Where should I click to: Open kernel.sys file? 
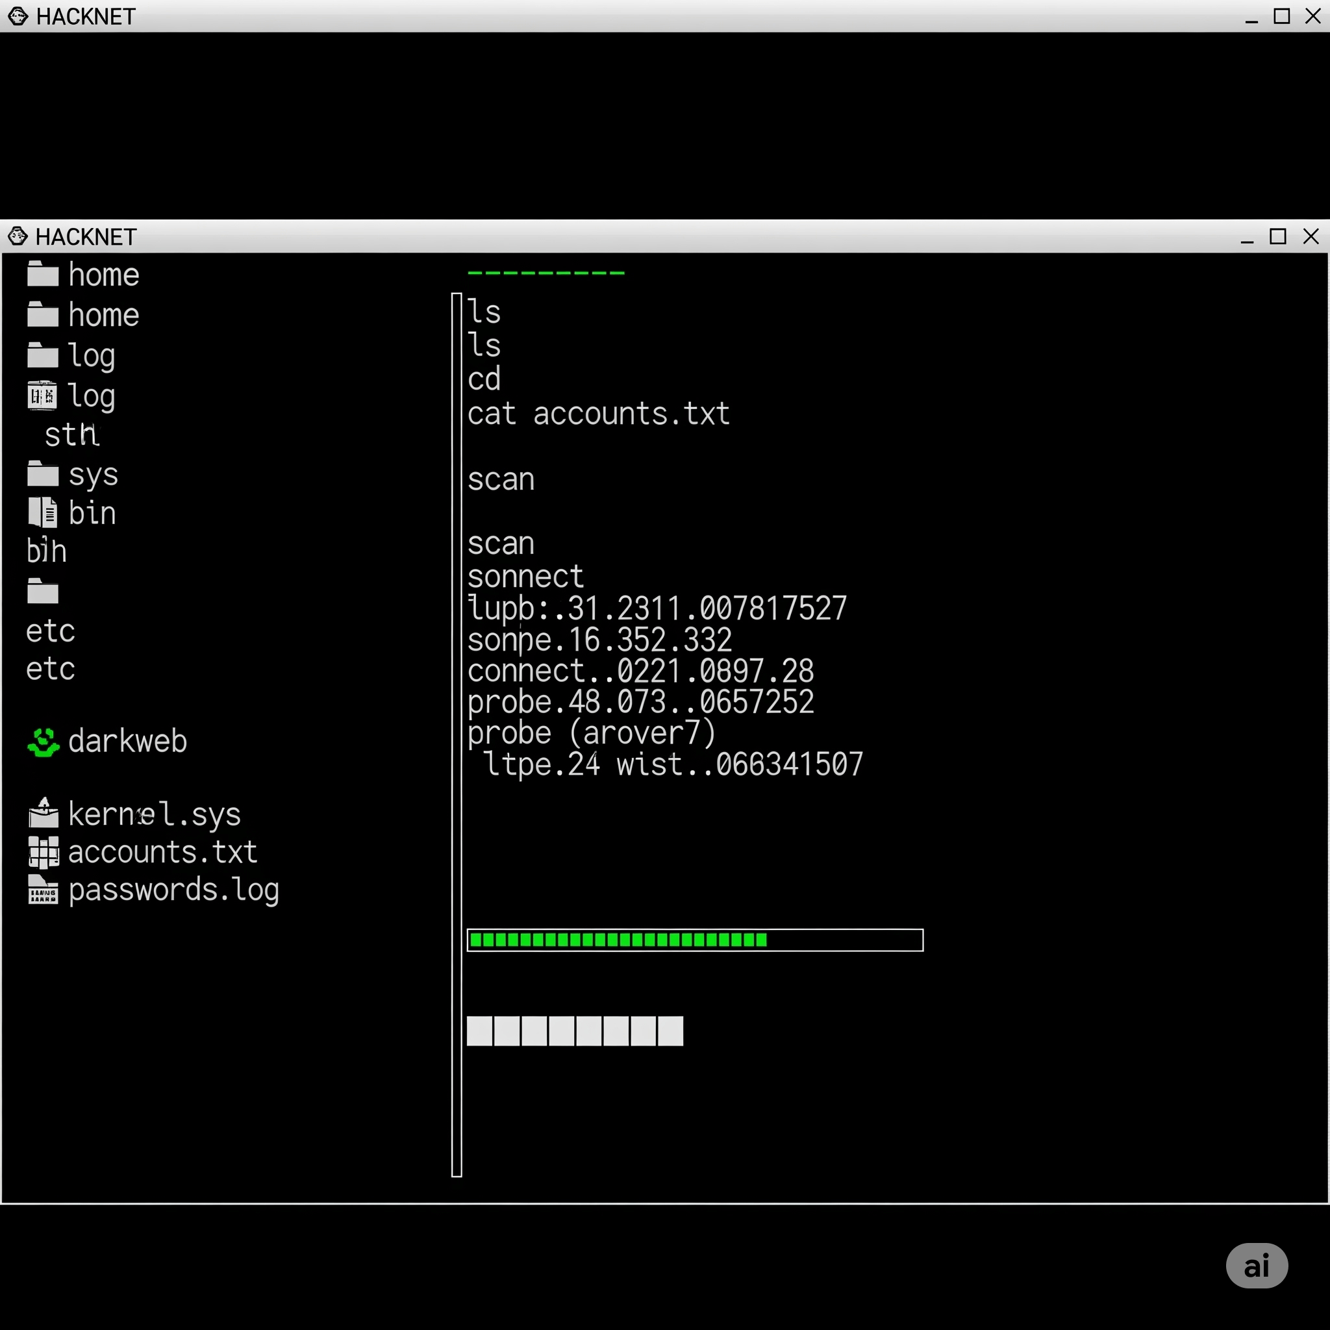coord(135,814)
